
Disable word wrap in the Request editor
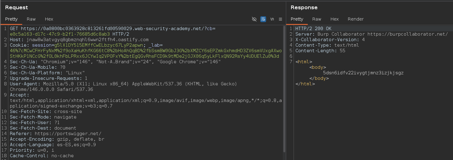click(263, 19)
